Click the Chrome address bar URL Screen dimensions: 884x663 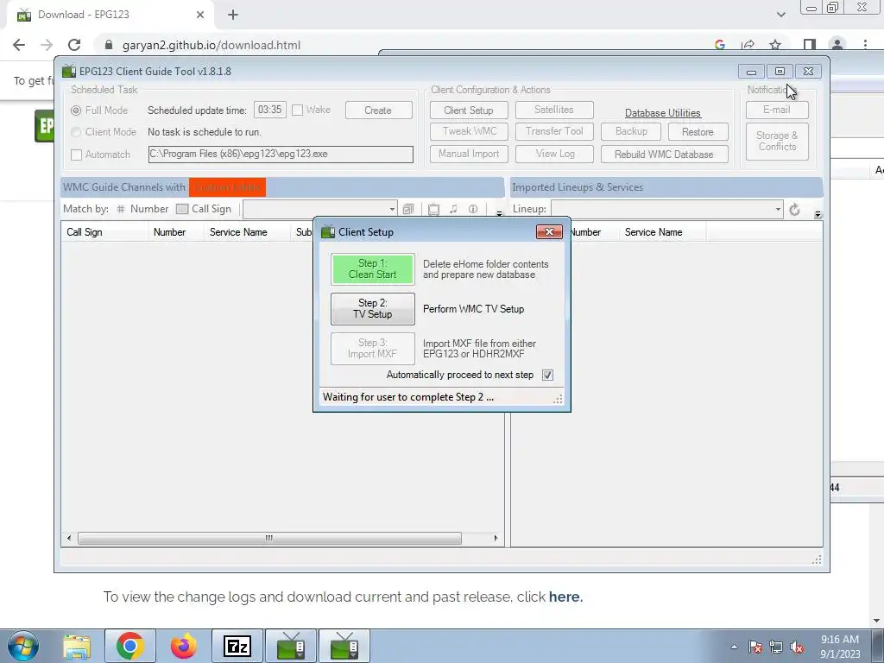[x=211, y=45]
